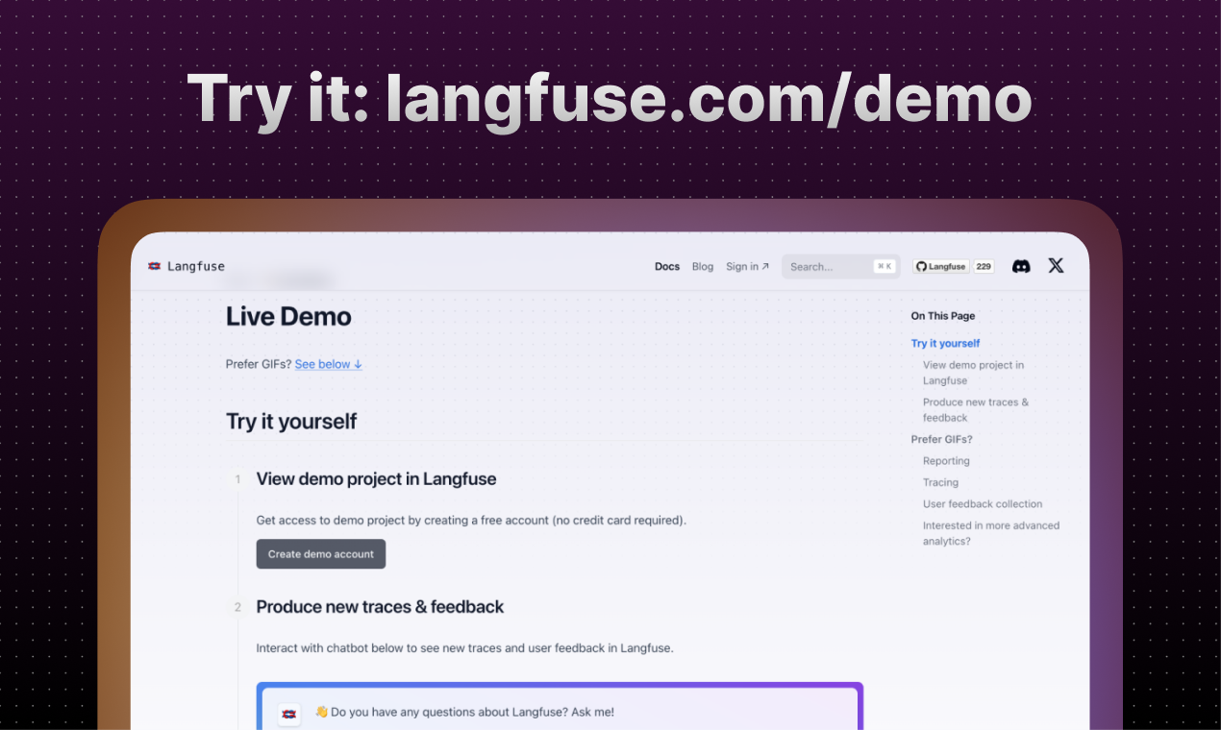
Task: Jump to Prefer GIFs? in sidebar
Action: pos(941,439)
